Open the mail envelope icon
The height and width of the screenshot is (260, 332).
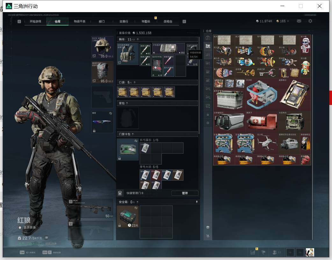[x=299, y=21]
